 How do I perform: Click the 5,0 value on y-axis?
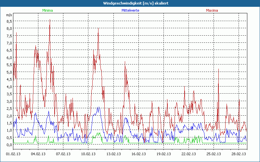(x=9, y=72)
